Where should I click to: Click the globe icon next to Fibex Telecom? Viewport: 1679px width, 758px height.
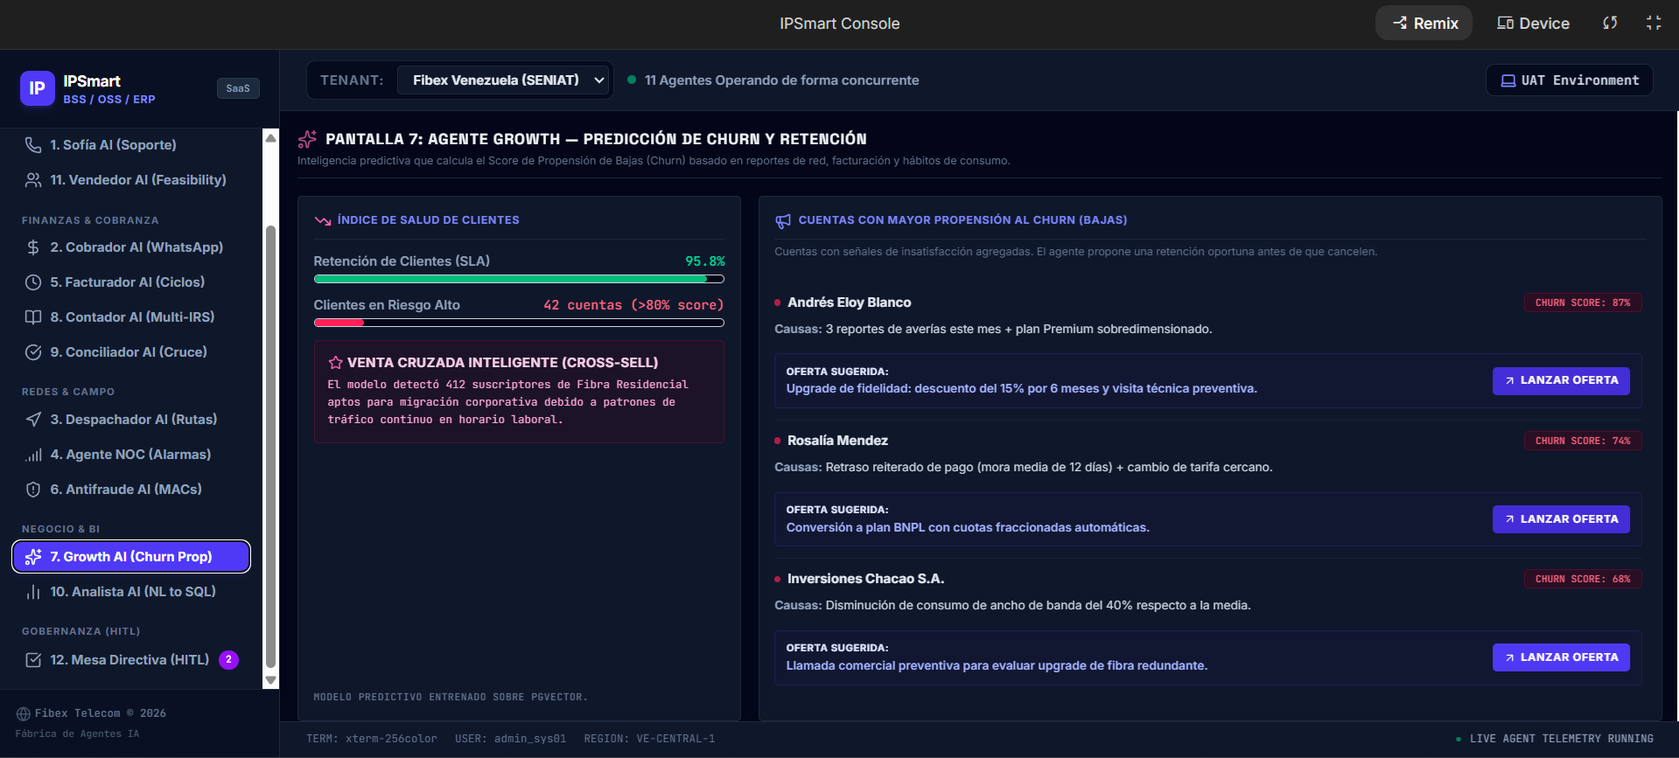click(24, 713)
